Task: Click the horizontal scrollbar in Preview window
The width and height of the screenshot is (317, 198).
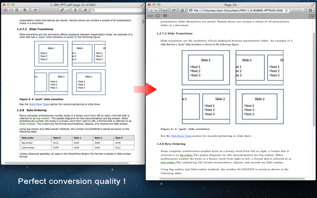Action: pos(67,163)
